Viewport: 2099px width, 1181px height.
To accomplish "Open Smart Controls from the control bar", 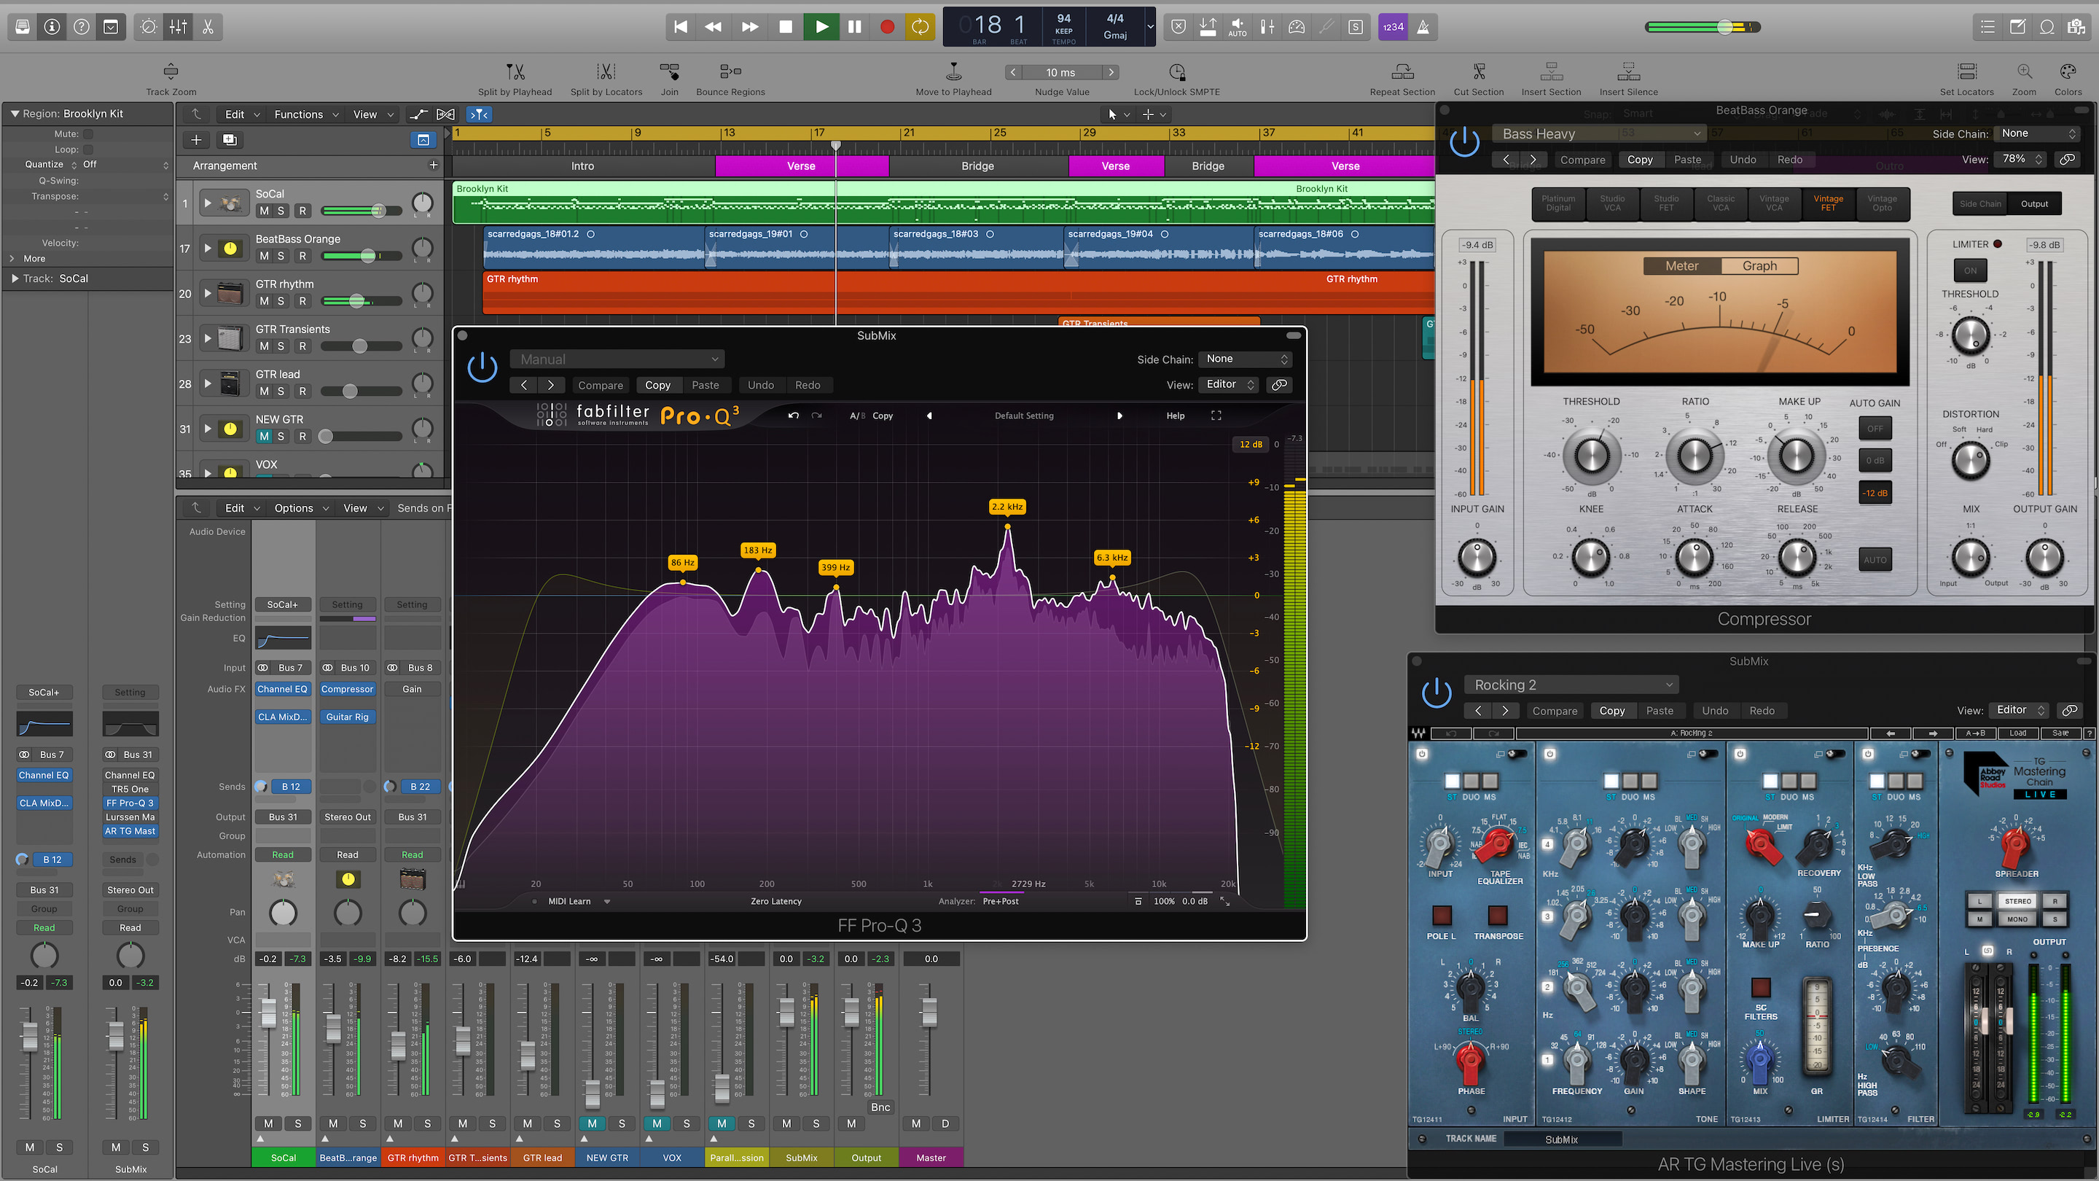I will 149,27.
